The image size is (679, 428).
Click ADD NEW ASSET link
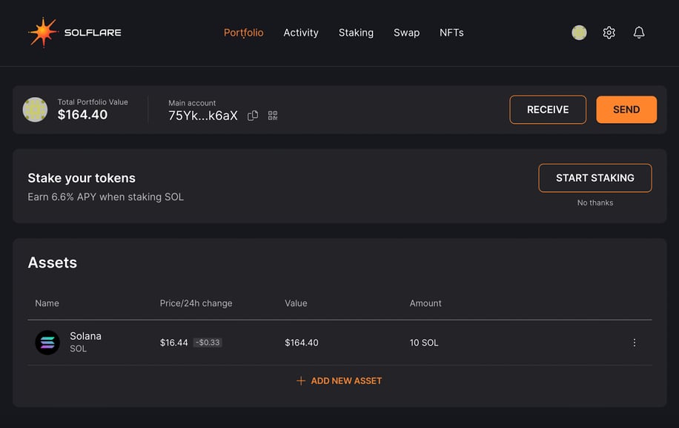(346, 381)
